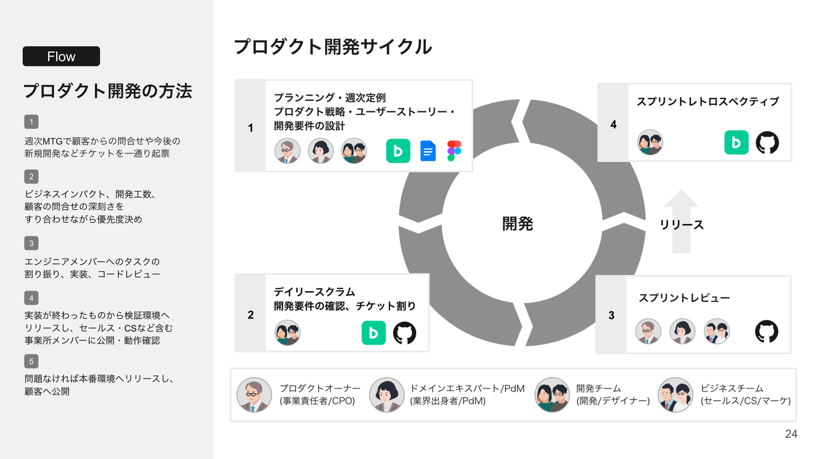Click the 開発 text in the circle center

coord(517,224)
